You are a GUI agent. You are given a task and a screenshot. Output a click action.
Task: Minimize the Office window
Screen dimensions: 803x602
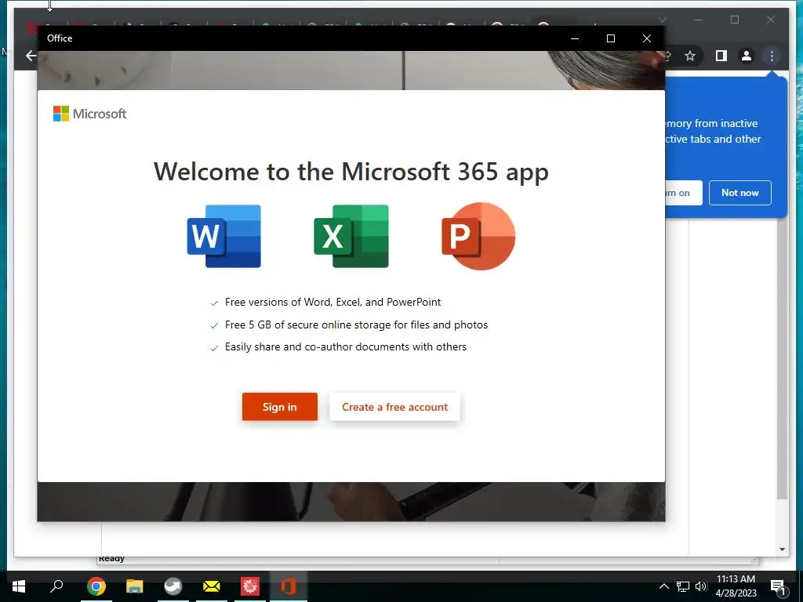[575, 38]
